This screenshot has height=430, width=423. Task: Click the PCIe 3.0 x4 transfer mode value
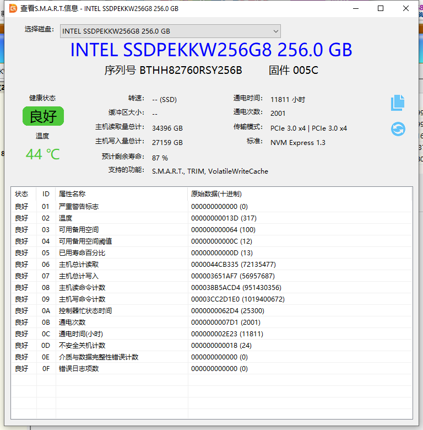pos(308,128)
